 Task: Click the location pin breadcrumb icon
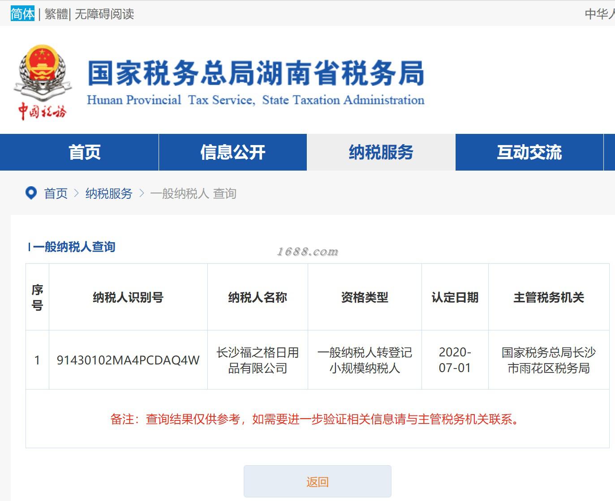click(31, 193)
